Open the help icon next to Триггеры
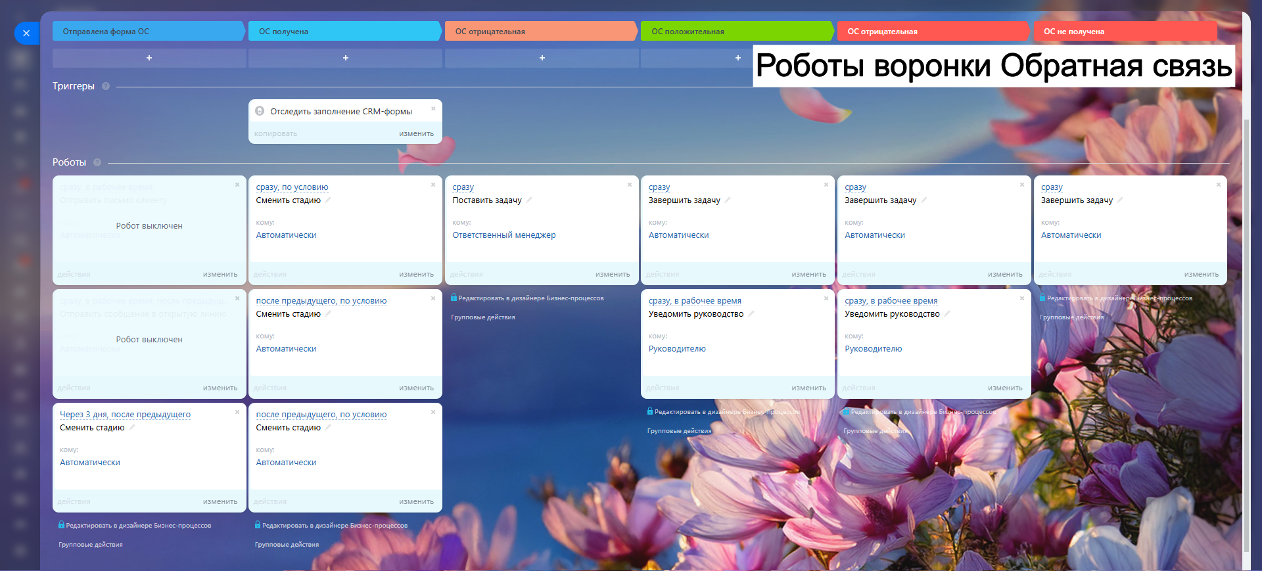This screenshot has height=571, width=1262. pos(106,86)
